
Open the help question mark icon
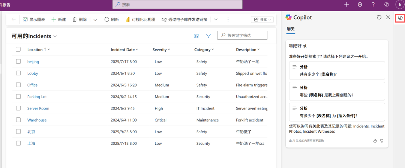(373, 4)
